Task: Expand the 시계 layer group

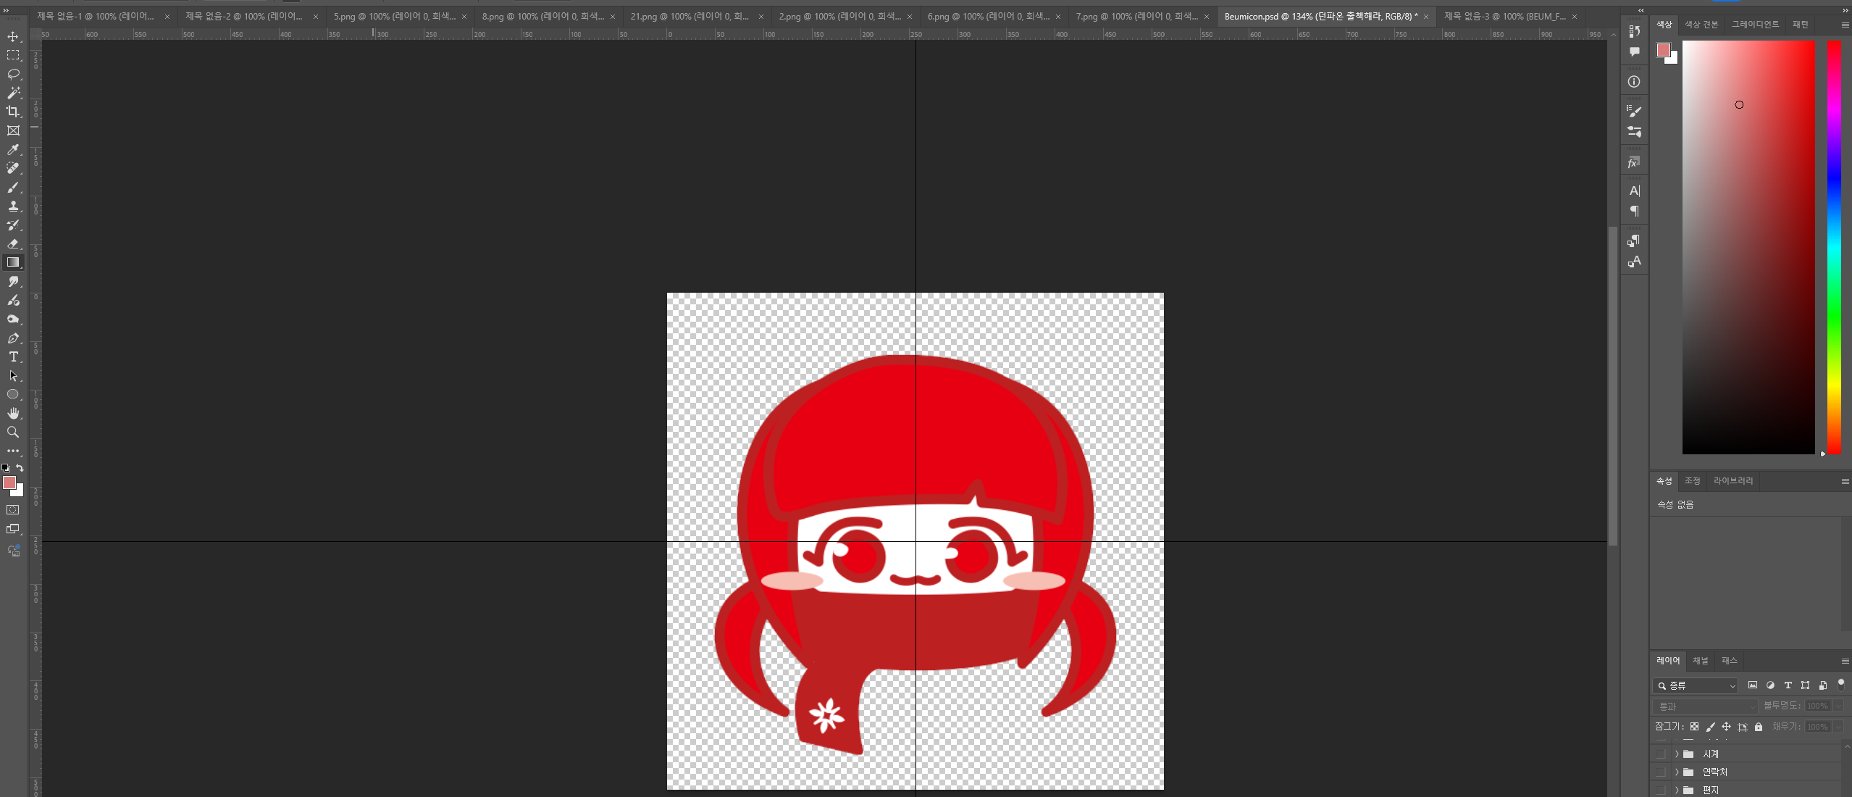Action: click(1676, 754)
